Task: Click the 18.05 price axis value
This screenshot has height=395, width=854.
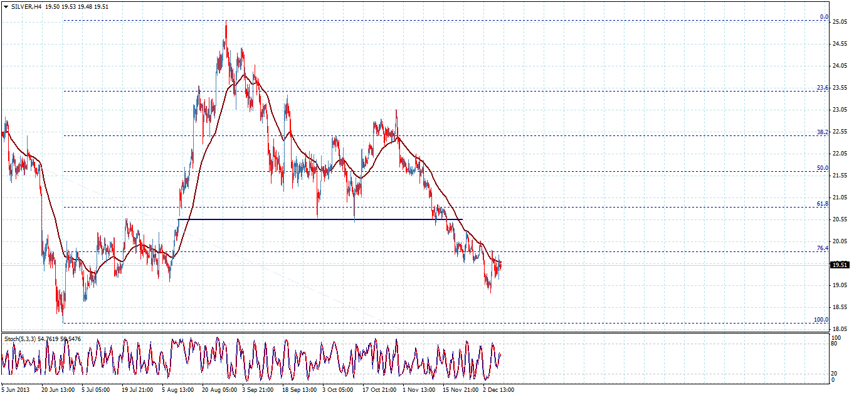Action: coord(840,329)
